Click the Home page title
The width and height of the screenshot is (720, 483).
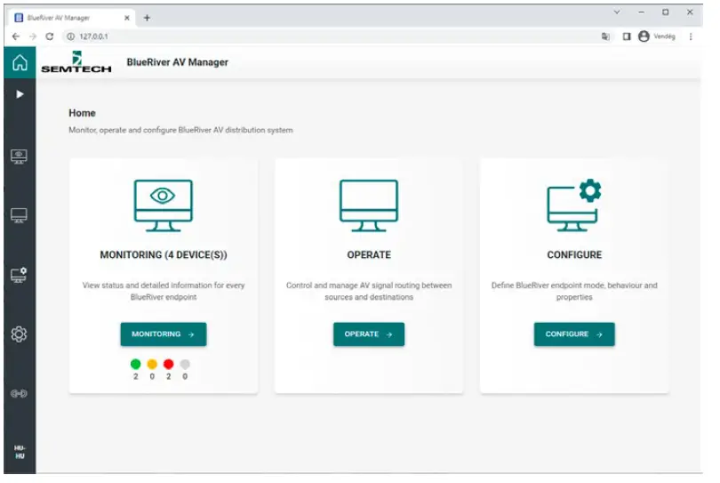[x=83, y=114]
